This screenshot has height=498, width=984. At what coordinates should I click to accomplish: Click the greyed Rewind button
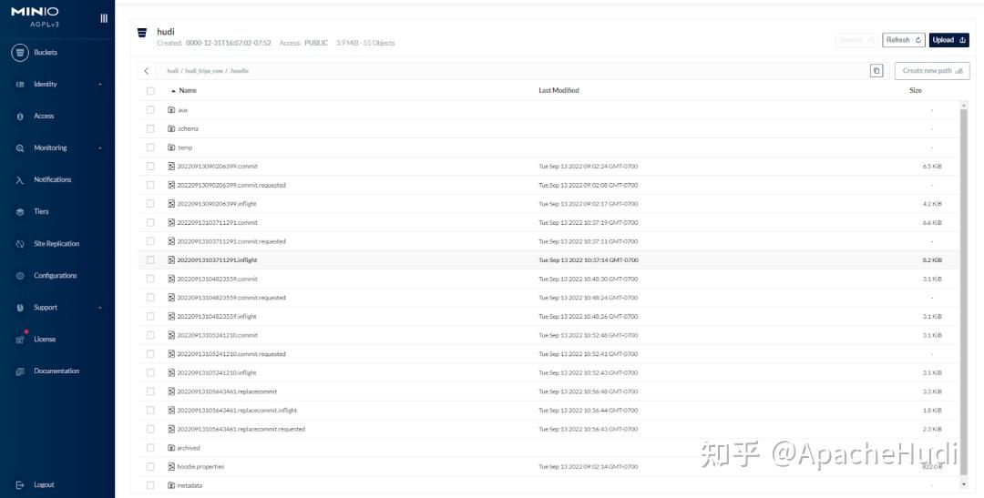click(x=856, y=40)
